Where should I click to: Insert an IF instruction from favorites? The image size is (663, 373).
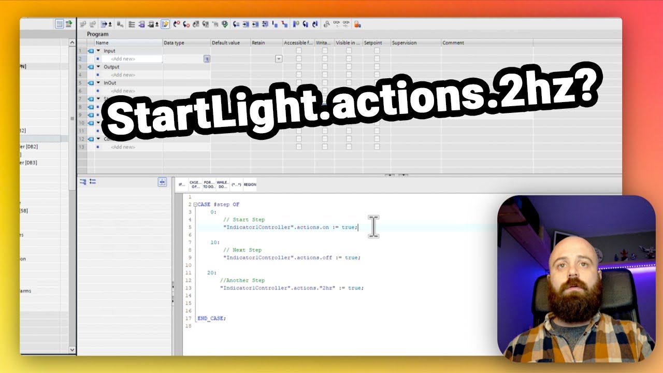(x=181, y=184)
